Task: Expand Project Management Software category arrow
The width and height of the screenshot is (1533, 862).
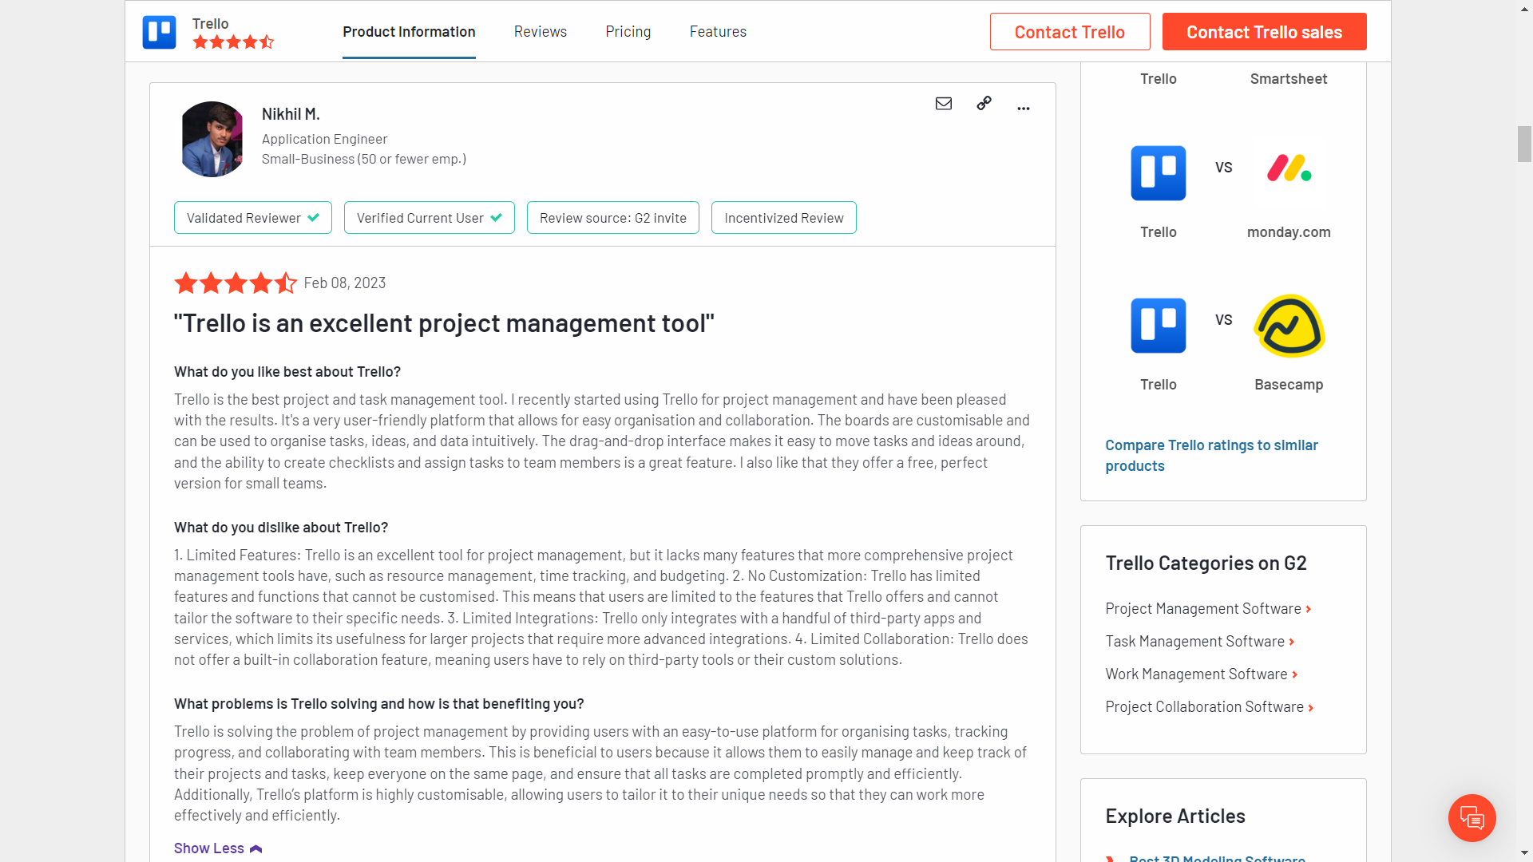Action: pyautogui.click(x=1309, y=609)
